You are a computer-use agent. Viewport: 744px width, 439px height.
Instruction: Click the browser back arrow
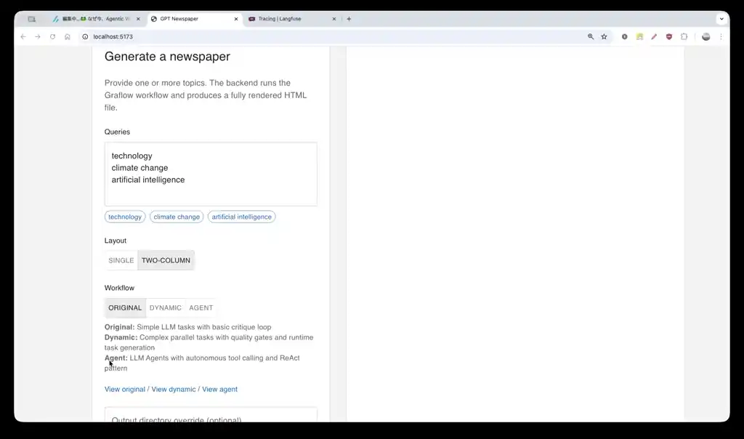point(23,36)
